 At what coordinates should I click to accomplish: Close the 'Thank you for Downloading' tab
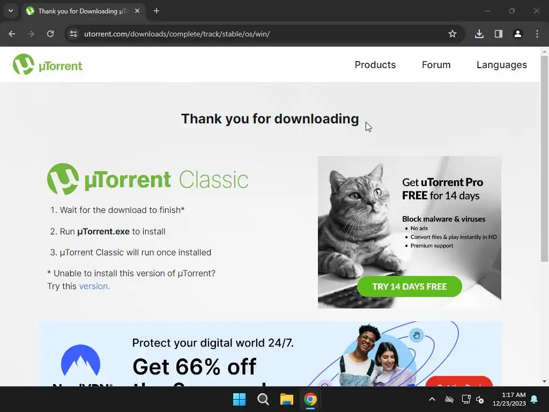coord(137,11)
